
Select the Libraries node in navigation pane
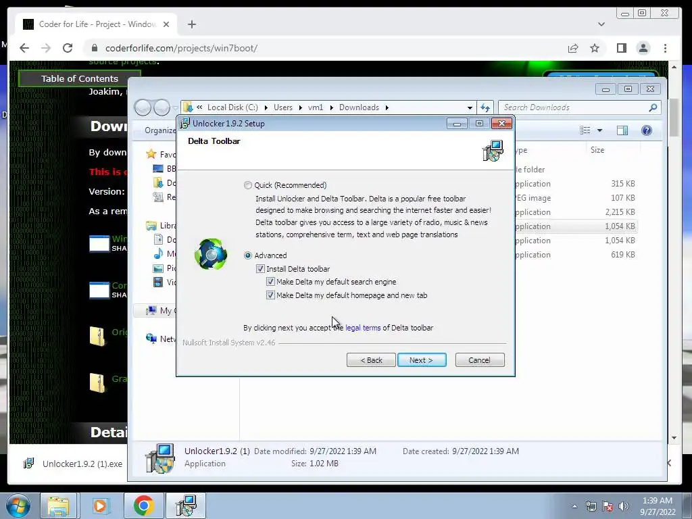click(159, 226)
